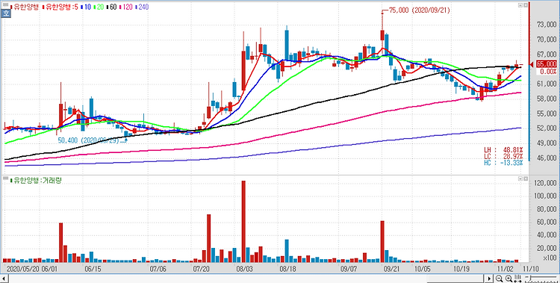Click the scrollbar right arrow
This screenshot has height=283, width=560.
pyautogui.click(x=489, y=279)
